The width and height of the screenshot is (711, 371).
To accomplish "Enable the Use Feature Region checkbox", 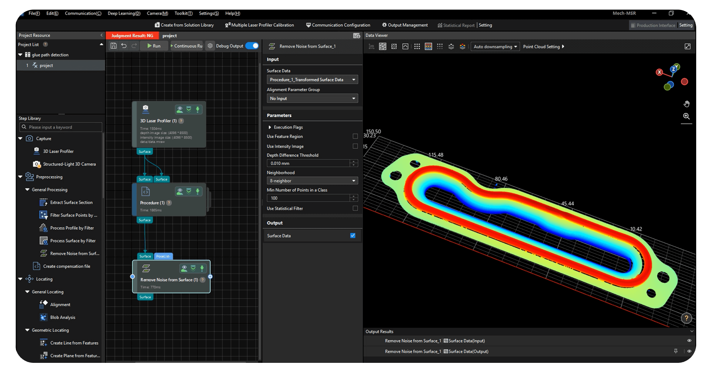I will click(355, 136).
